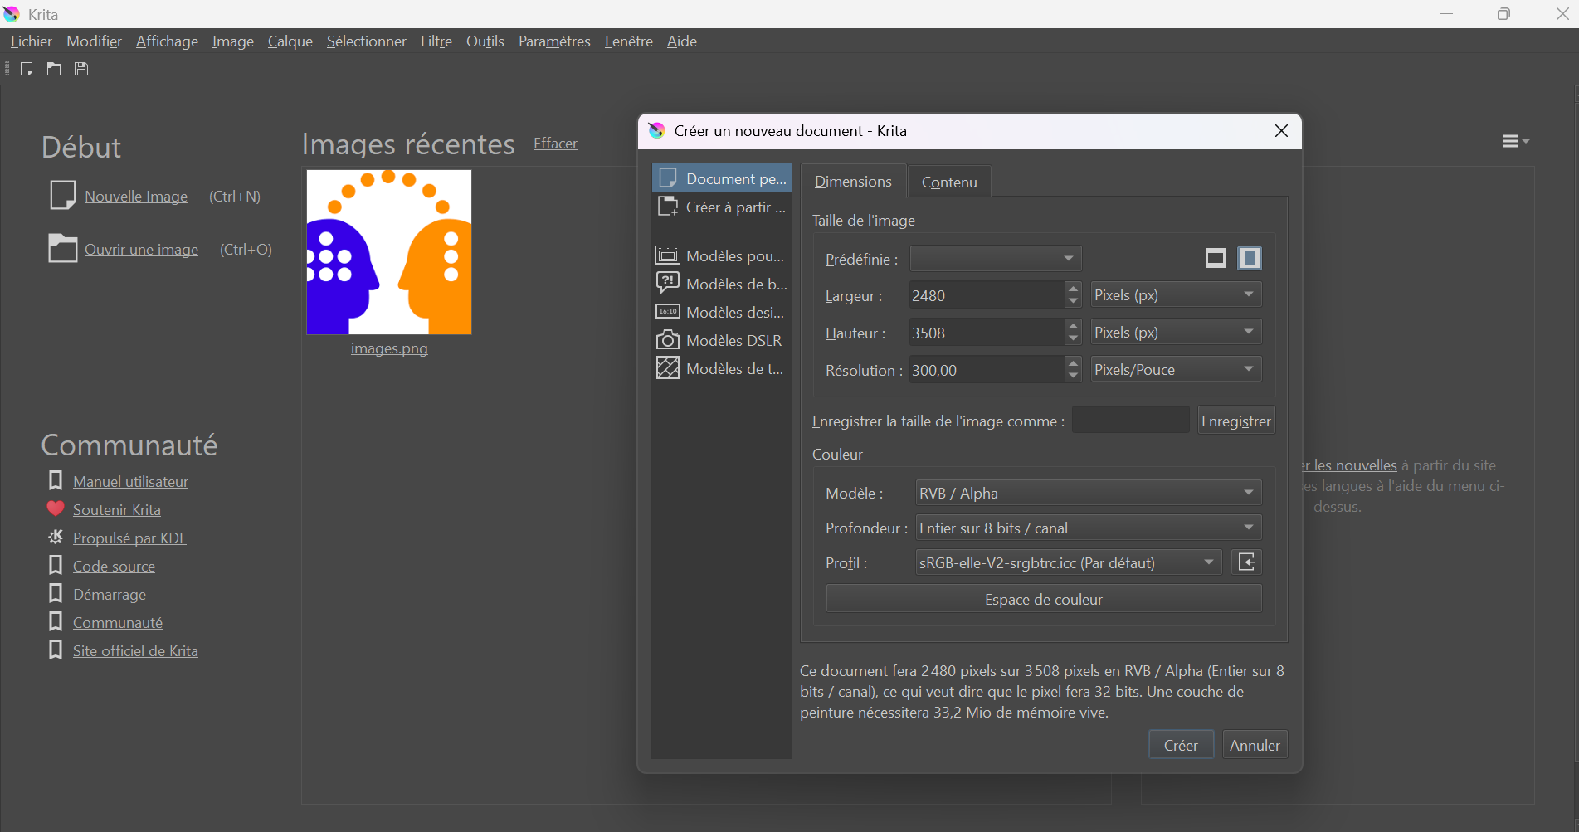Viewport: 1579px width, 832px height.
Task: Open the Fichier menu
Action: [32, 41]
